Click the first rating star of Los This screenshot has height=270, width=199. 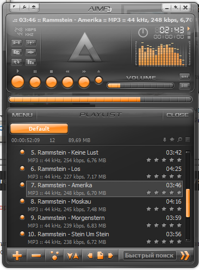tap(149, 176)
